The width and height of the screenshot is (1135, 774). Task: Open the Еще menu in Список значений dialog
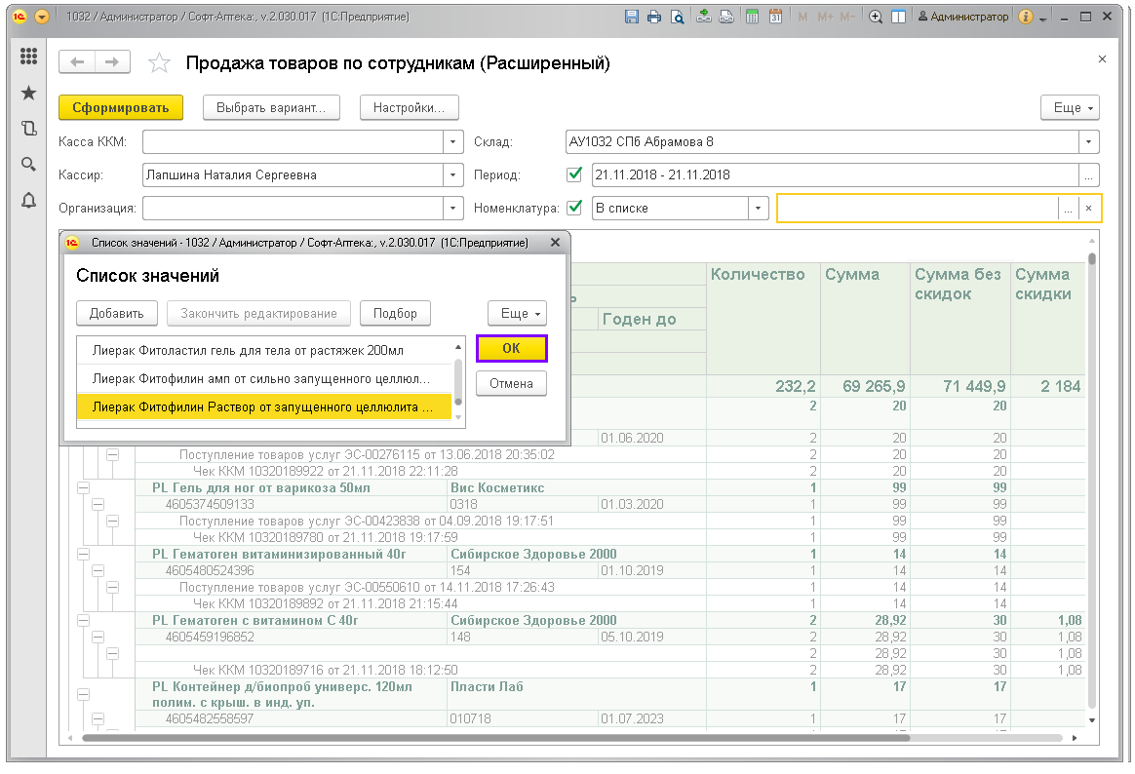coord(516,314)
